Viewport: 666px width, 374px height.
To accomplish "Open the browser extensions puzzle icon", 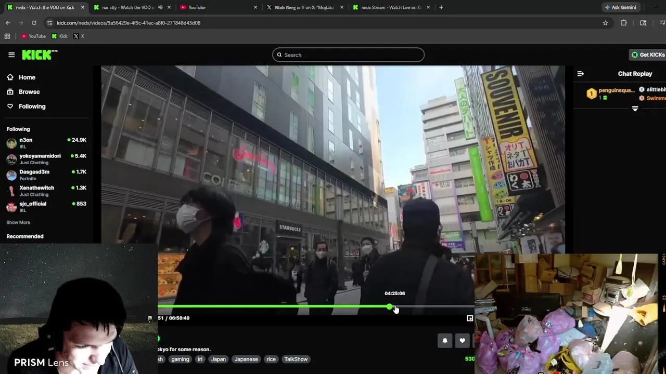I will [624, 23].
